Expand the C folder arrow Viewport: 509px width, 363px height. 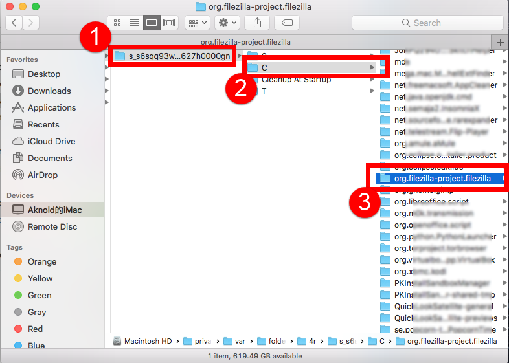(x=372, y=68)
